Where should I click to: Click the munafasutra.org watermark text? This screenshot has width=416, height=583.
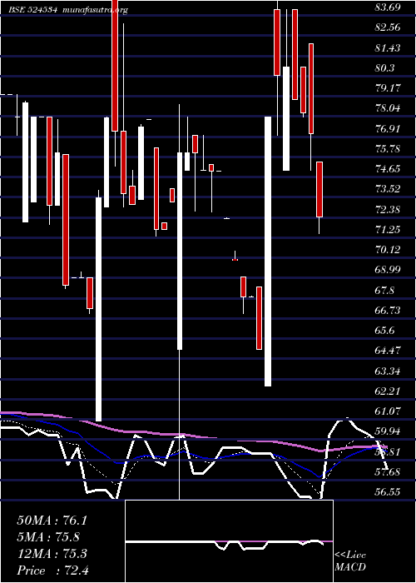95,10
